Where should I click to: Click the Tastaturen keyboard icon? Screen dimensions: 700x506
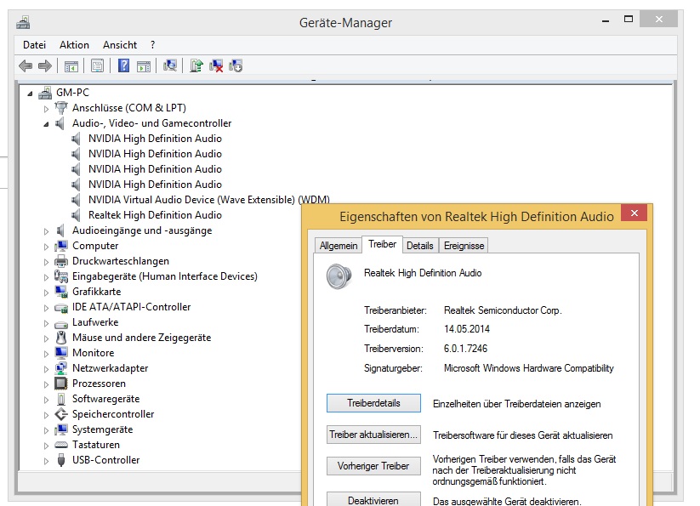point(61,445)
